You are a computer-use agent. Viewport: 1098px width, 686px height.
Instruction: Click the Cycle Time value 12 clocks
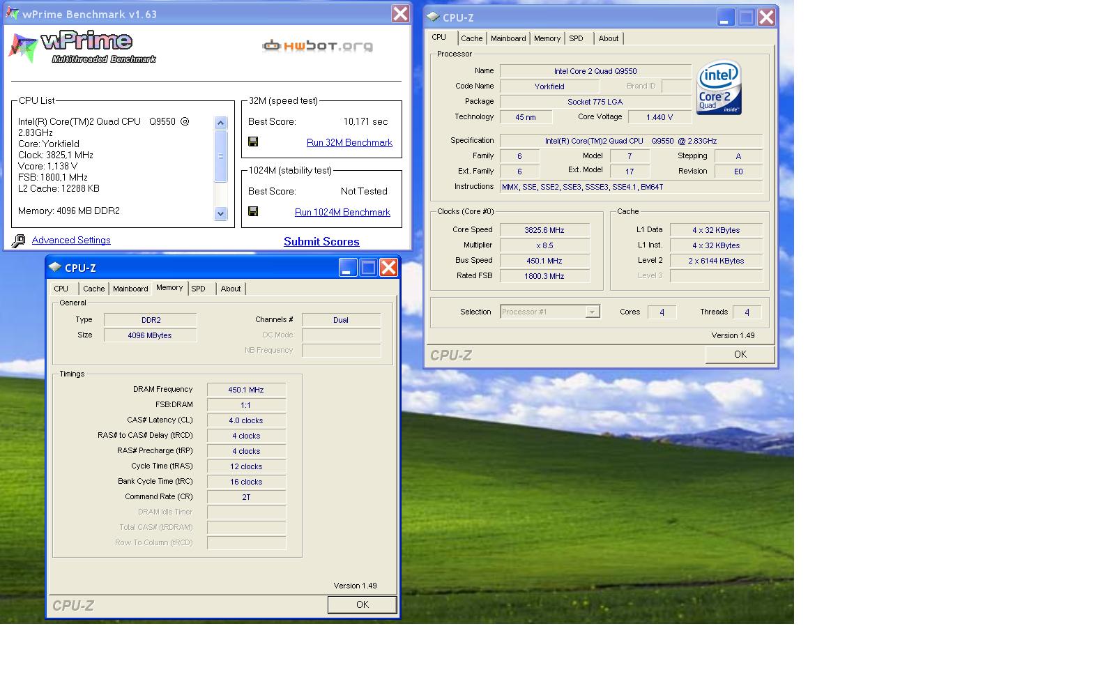coord(246,466)
